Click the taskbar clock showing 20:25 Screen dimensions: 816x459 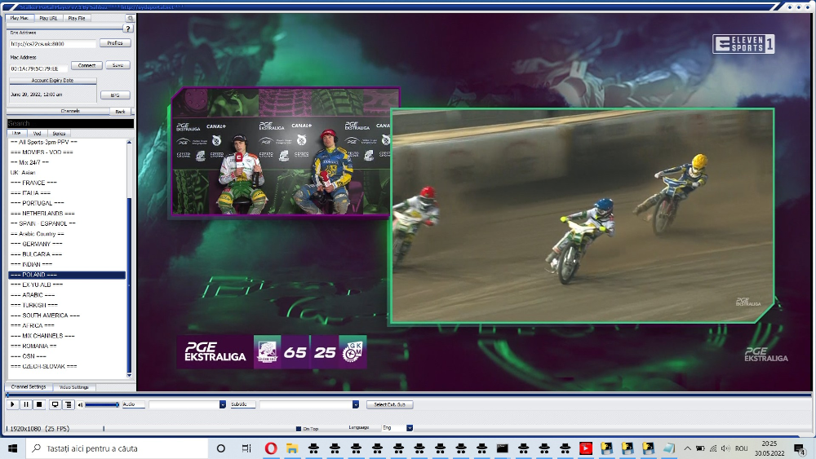coord(769,448)
